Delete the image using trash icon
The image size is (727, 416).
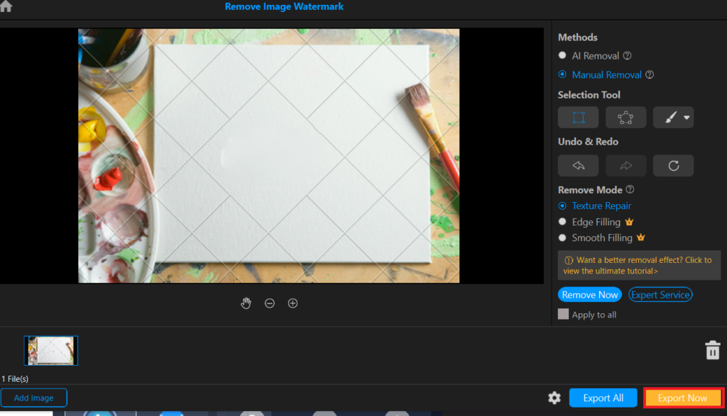click(713, 350)
